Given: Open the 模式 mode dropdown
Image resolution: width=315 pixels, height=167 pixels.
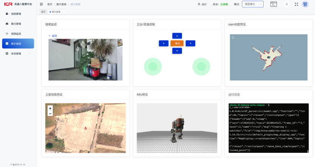Looking at the screenshot, I should (x=253, y=4).
